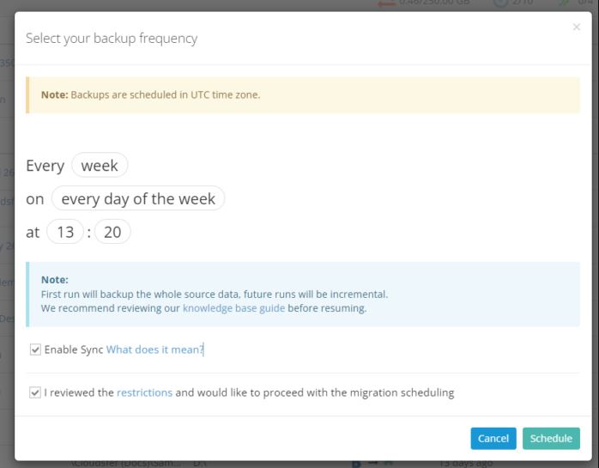Open the knowledge base guide link
Screen dimensions: 599x468
(x=233, y=308)
